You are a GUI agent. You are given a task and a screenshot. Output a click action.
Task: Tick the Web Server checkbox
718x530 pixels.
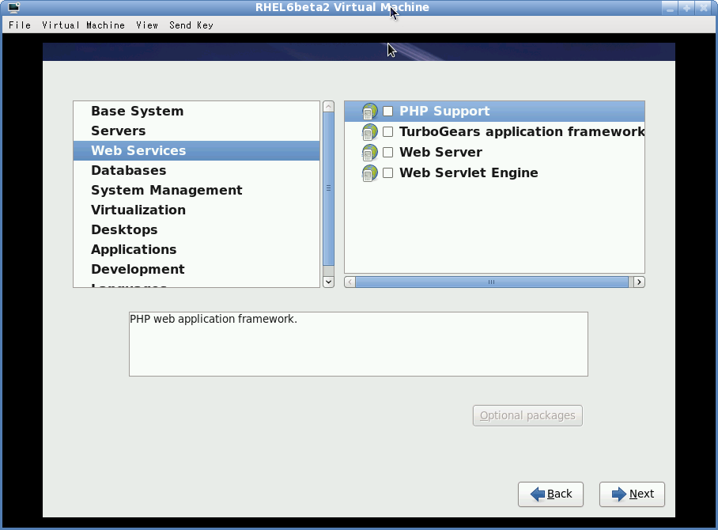point(387,152)
